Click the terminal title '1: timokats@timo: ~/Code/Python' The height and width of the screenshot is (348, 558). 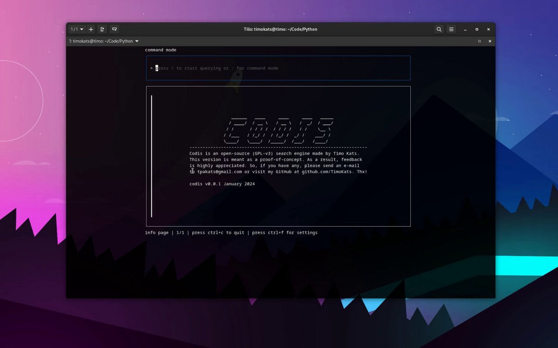coord(101,41)
